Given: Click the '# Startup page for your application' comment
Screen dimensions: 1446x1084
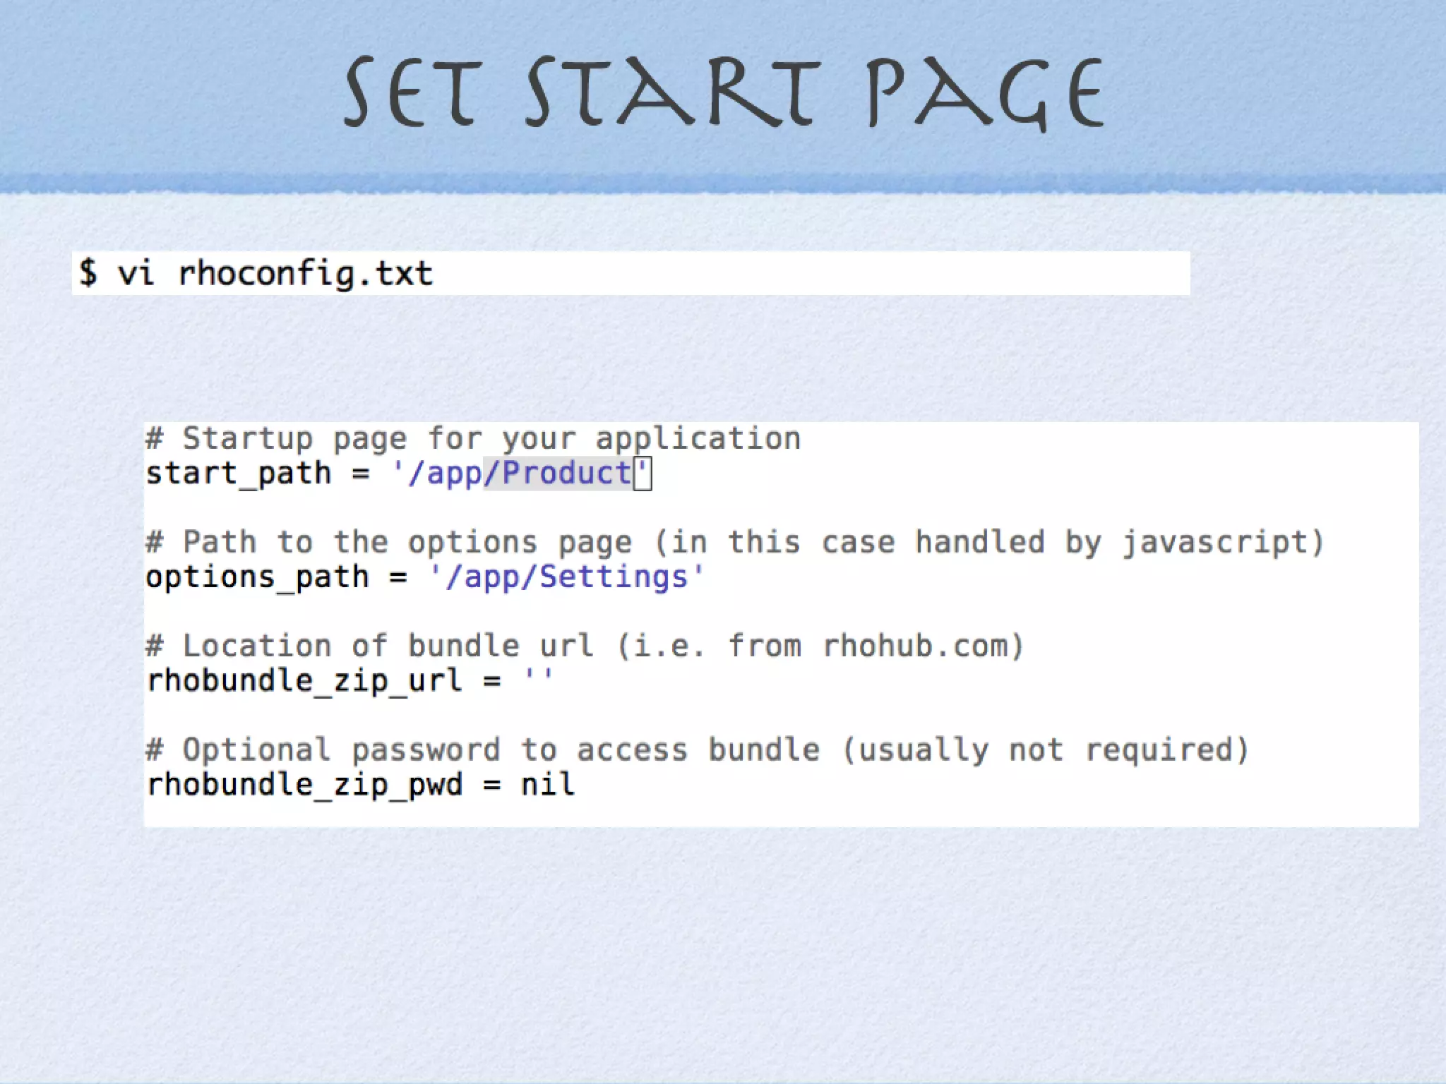Looking at the screenshot, I should (473, 440).
